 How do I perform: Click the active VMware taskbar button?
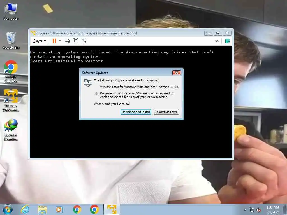(112, 209)
